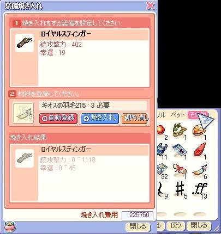The height and width of the screenshot is (234, 221).
Task: Select the rainbow feather item with count 6
Action: click(x=200, y=170)
